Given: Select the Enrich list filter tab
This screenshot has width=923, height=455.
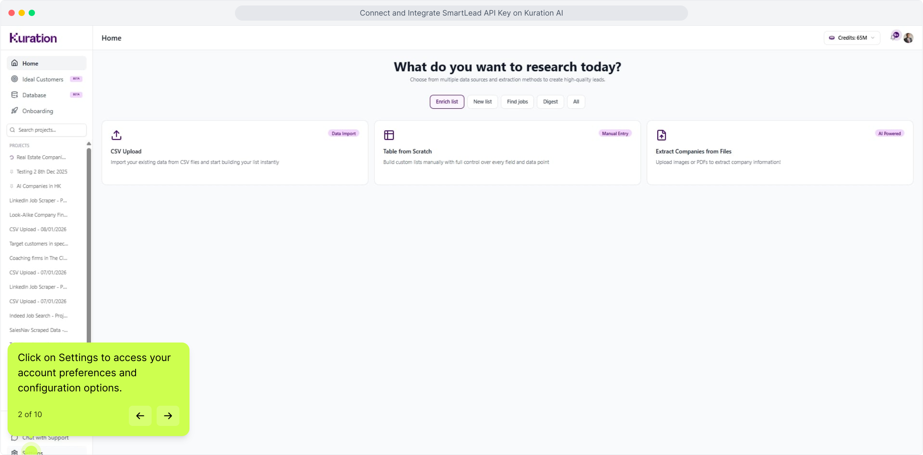Looking at the screenshot, I should [447, 102].
